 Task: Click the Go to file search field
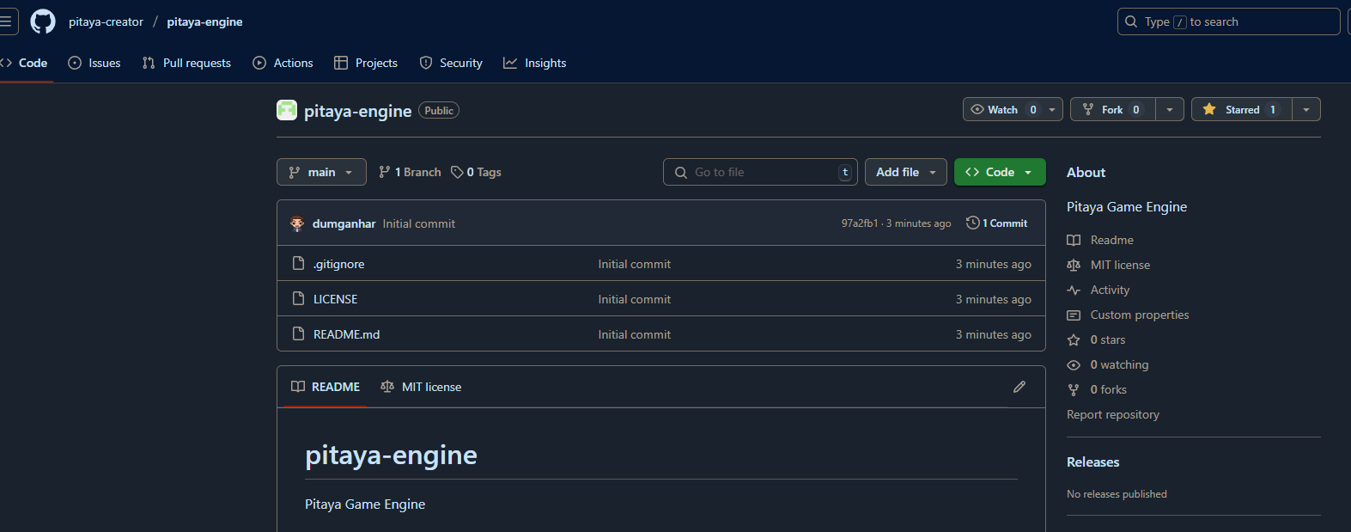coord(760,172)
